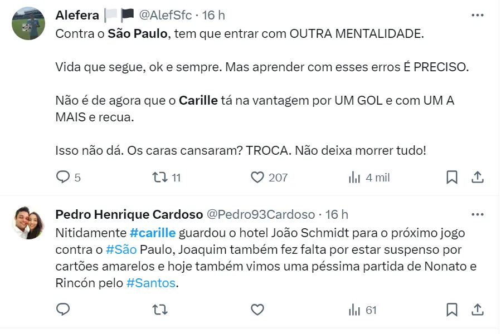This screenshot has height=334, width=501.
Task: Repost Pedro Henrique Cardoso's tweet
Action: [160, 310]
